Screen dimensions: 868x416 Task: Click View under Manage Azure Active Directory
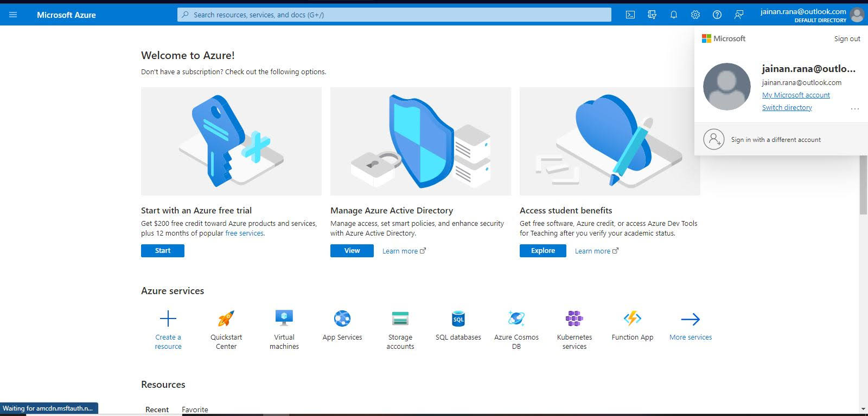click(352, 251)
